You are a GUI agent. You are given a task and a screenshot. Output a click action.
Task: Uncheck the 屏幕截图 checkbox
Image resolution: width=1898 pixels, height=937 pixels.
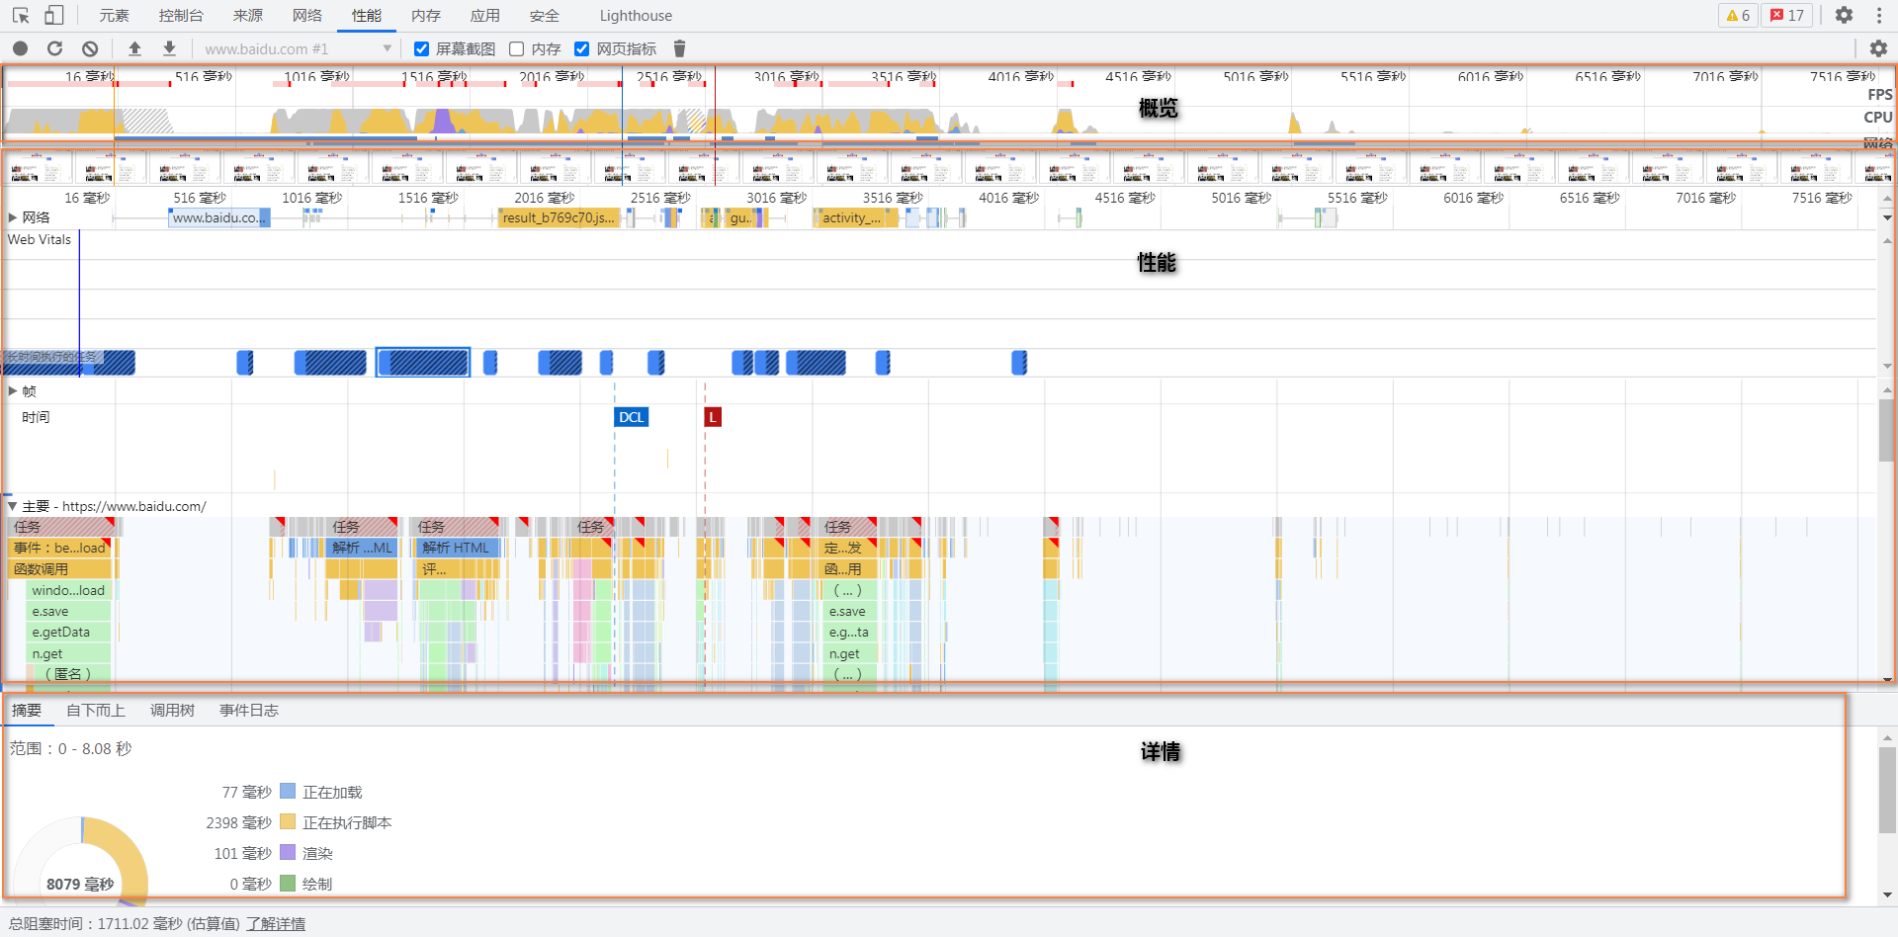coord(422,48)
